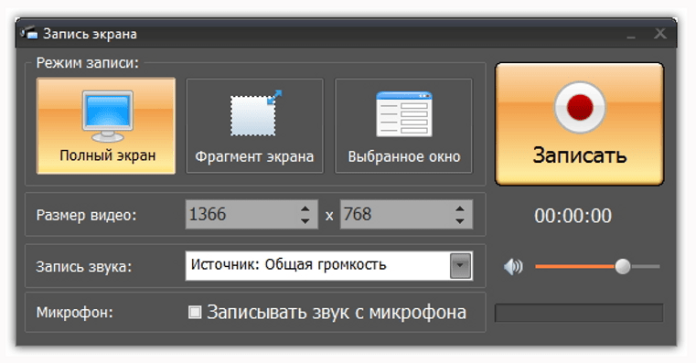The width and height of the screenshot is (696, 363).
Task: Minimize the Запись экрана window
Action: tap(631, 34)
